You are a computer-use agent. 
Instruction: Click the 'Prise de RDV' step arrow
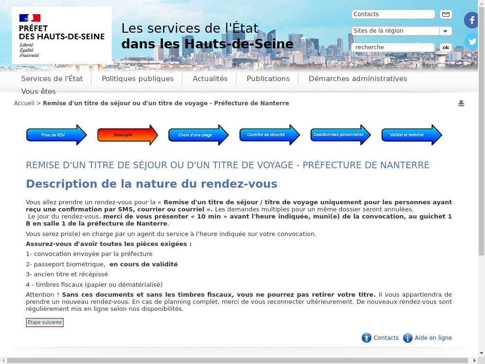[57, 135]
